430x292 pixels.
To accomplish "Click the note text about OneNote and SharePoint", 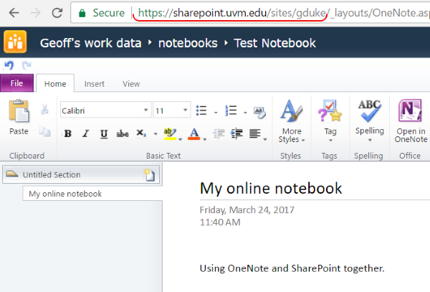I will (292, 268).
